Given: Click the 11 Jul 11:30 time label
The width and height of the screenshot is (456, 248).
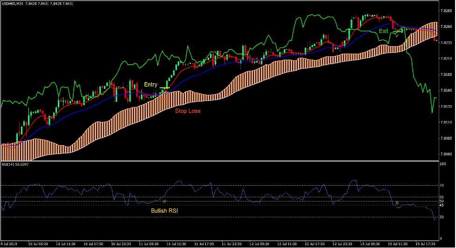Looking at the screenshot, I should [x=177, y=243].
